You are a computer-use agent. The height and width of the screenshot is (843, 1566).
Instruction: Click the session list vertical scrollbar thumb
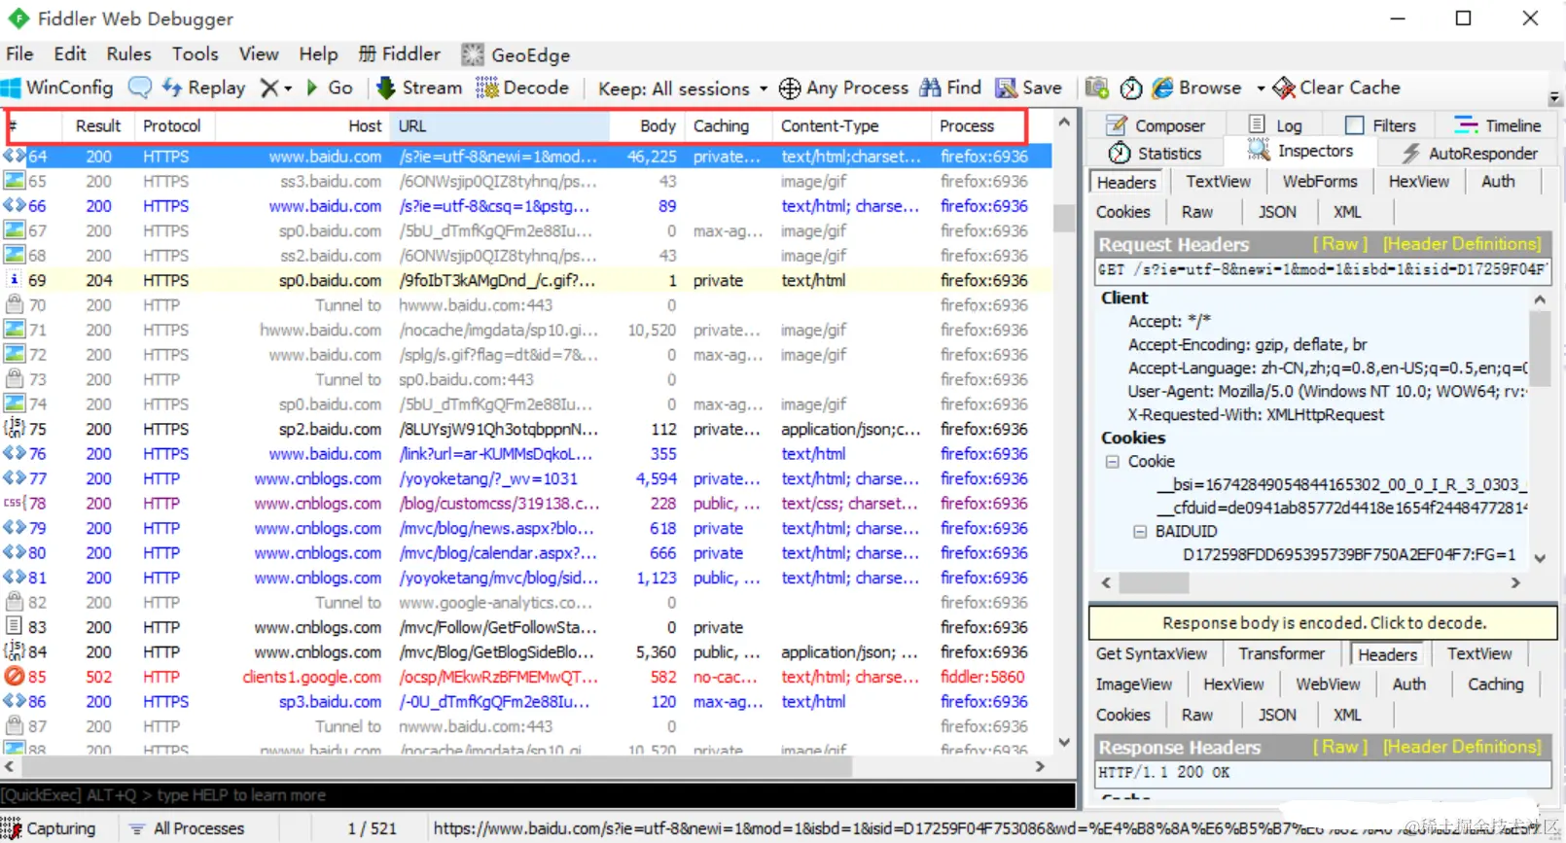(x=1064, y=217)
